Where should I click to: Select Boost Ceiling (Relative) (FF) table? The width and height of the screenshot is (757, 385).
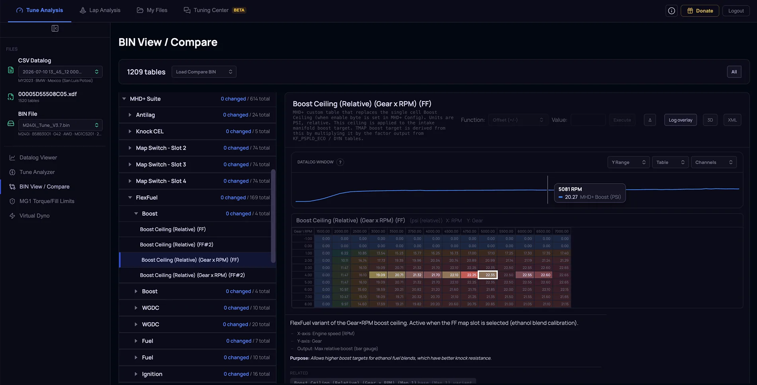(x=198, y=229)
